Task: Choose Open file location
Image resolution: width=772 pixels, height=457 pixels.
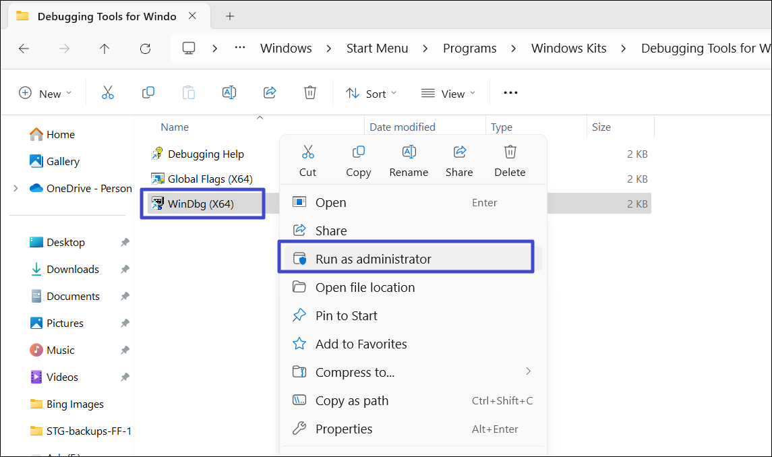Action: tap(365, 287)
